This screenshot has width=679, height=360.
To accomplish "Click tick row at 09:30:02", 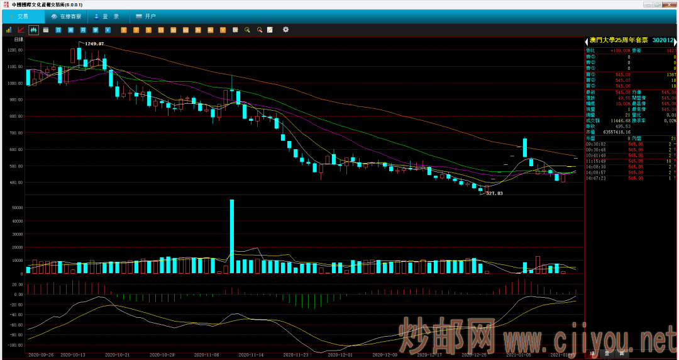I will tap(631, 144).
